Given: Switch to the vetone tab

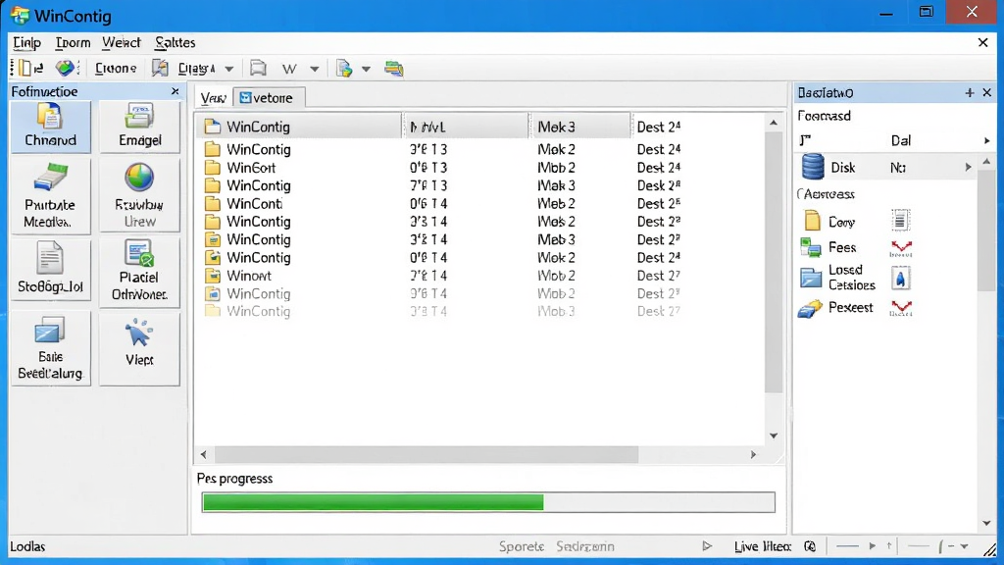Looking at the screenshot, I should [269, 98].
